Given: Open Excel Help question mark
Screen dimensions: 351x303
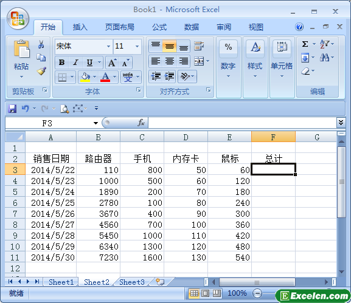Looking at the screenshot, I should pos(299,27).
